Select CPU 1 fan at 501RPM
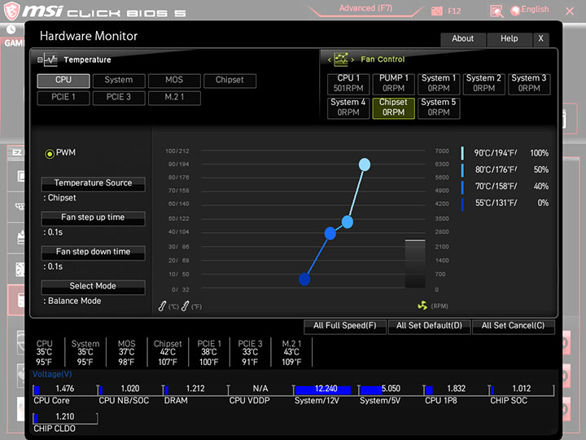This screenshot has height=440, width=586. coord(348,83)
